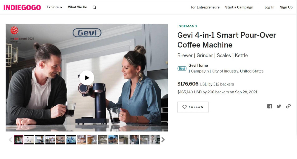Image resolution: width=297 pixels, height=159 pixels.
Task: Select the second gallery thumbnail
Action: (29, 140)
